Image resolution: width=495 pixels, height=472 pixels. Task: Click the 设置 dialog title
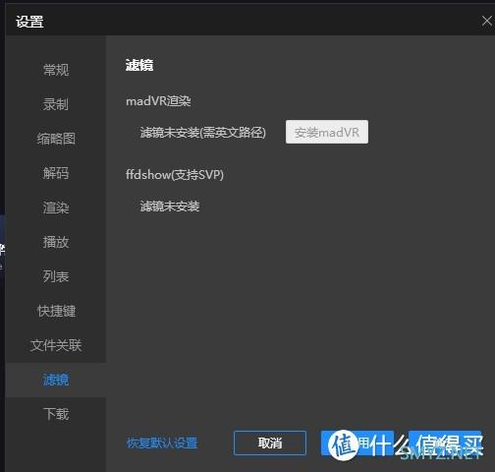[29, 22]
